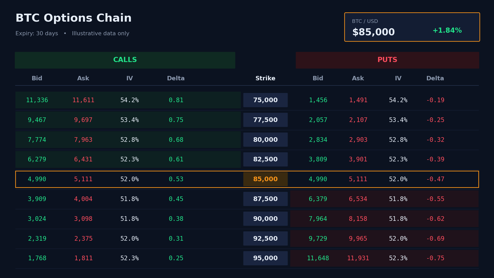Click call bid 7,774
Screen dimensions: 494x278
(37, 140)
